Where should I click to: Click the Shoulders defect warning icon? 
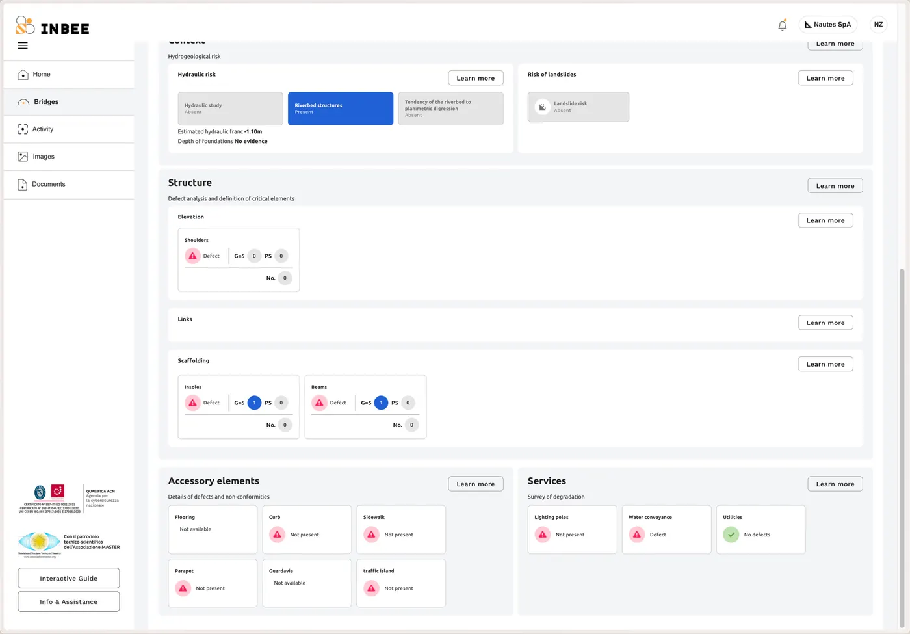(x=192, y=256)
